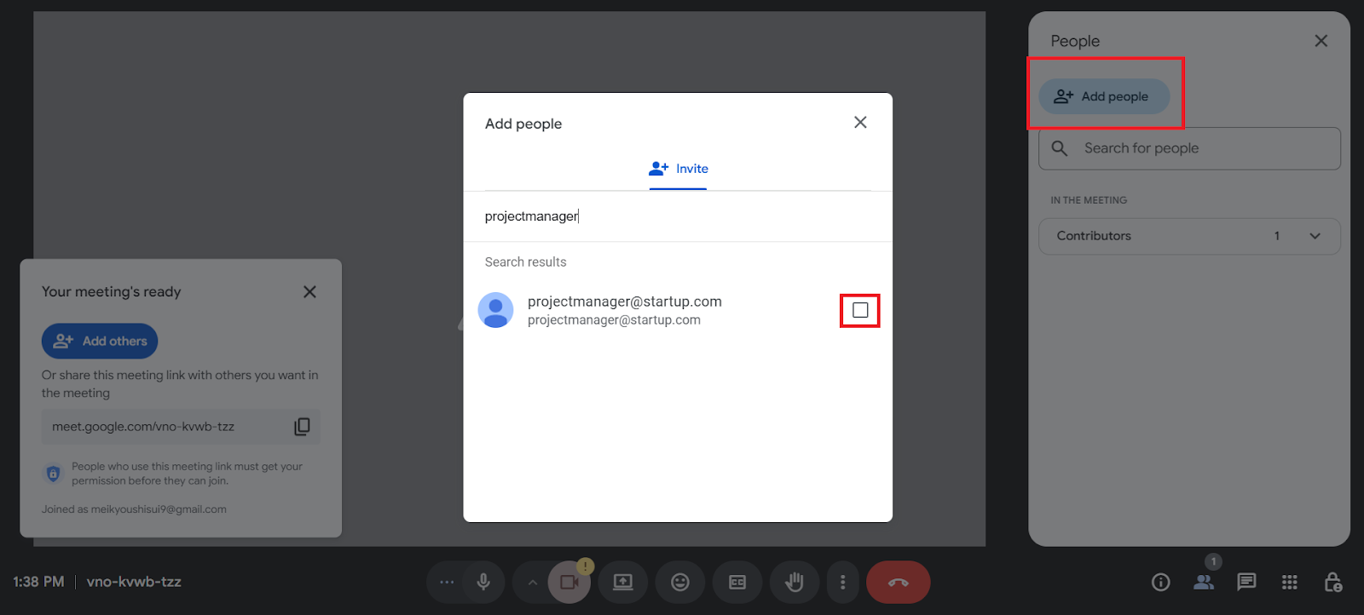Viewport: 1364px width, 615px height.
Task: Open the meeting details info icon
Action: 1160,583
